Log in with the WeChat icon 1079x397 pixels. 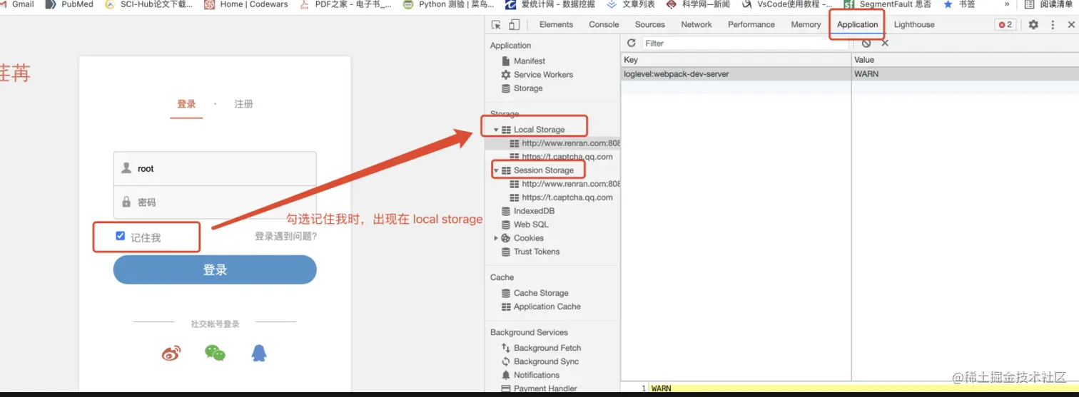(215, 353)
